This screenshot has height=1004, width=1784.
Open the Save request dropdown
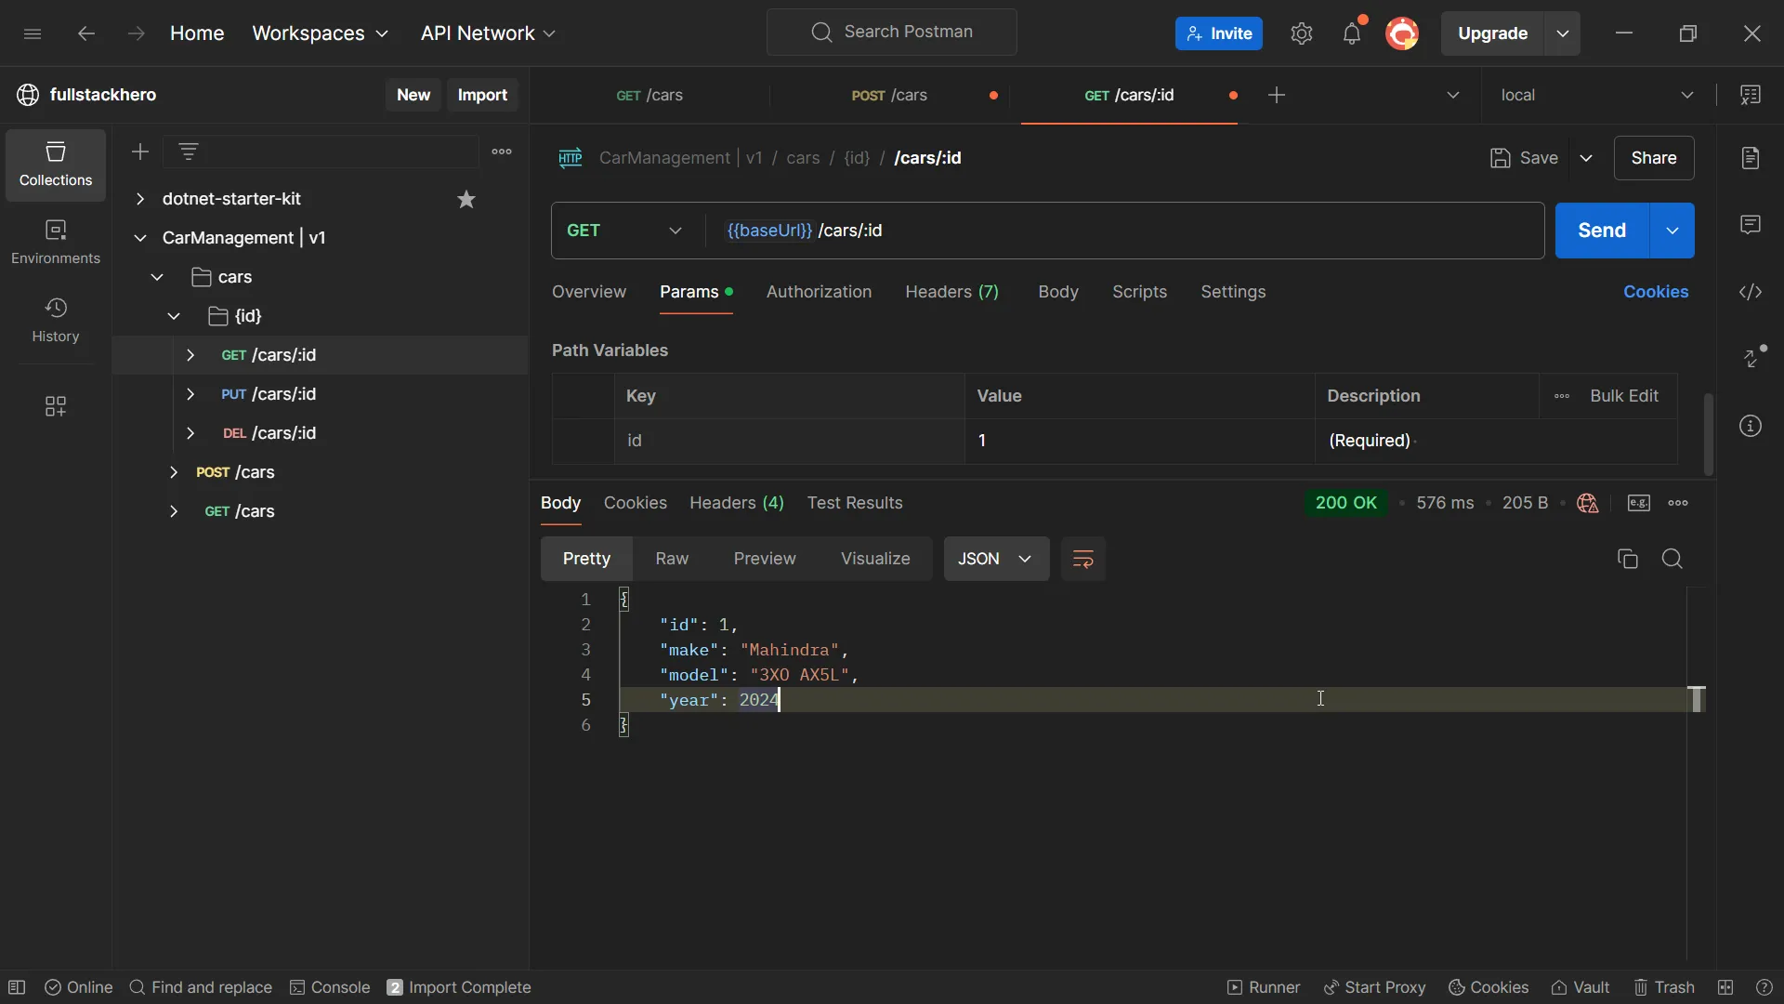coord(1588,157)
